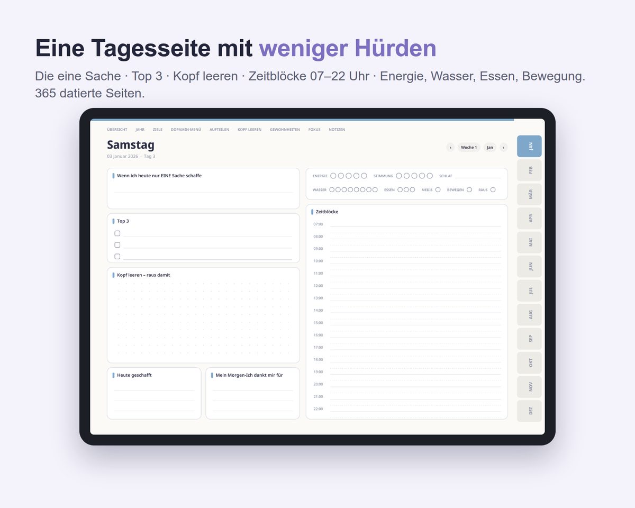Mark the first ESSEN circle

coord(400,189)
